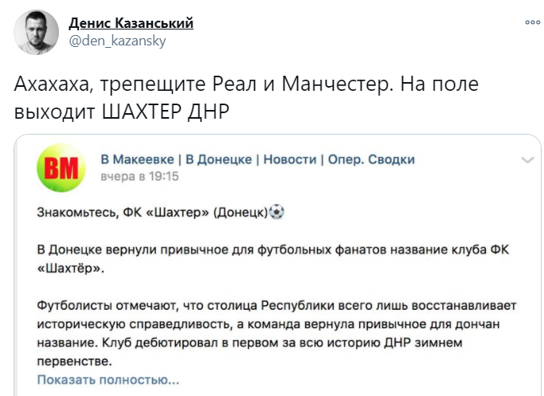544x396 pixels.
Task: Click the word 'первенстве.' ending the post
Action: click(x=75, y=361)
